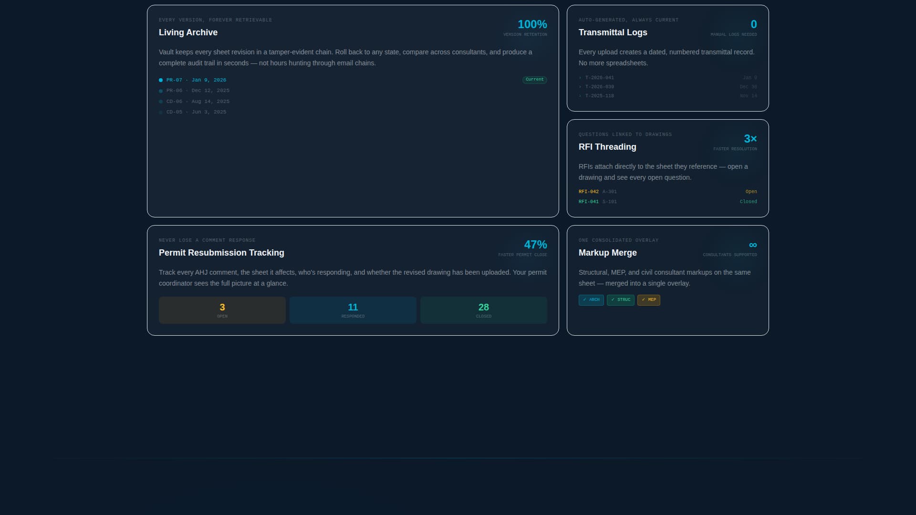
Task: Click the Transmittal Logs heading
Action: click(613, 32)
